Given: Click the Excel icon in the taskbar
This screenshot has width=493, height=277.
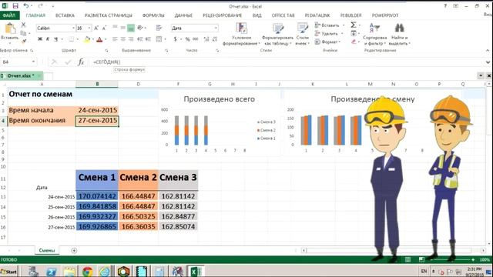Looking at the screenshot, I should click(x=196, y=272).
